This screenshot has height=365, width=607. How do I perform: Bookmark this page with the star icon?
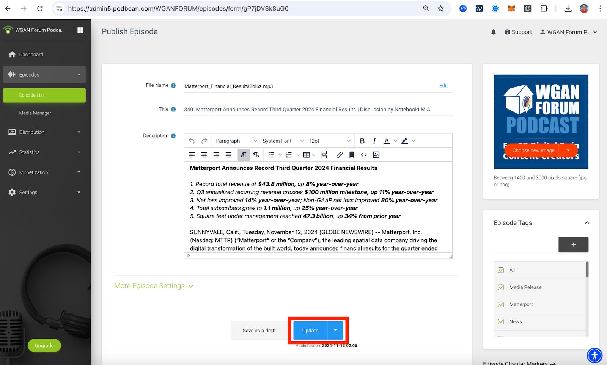[x=440, y=8]
